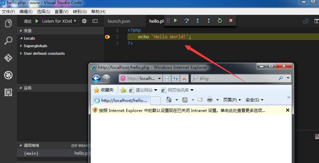Click the IE address bar
The width and height of the screenshot is (319, 163).
click(141, 78)
